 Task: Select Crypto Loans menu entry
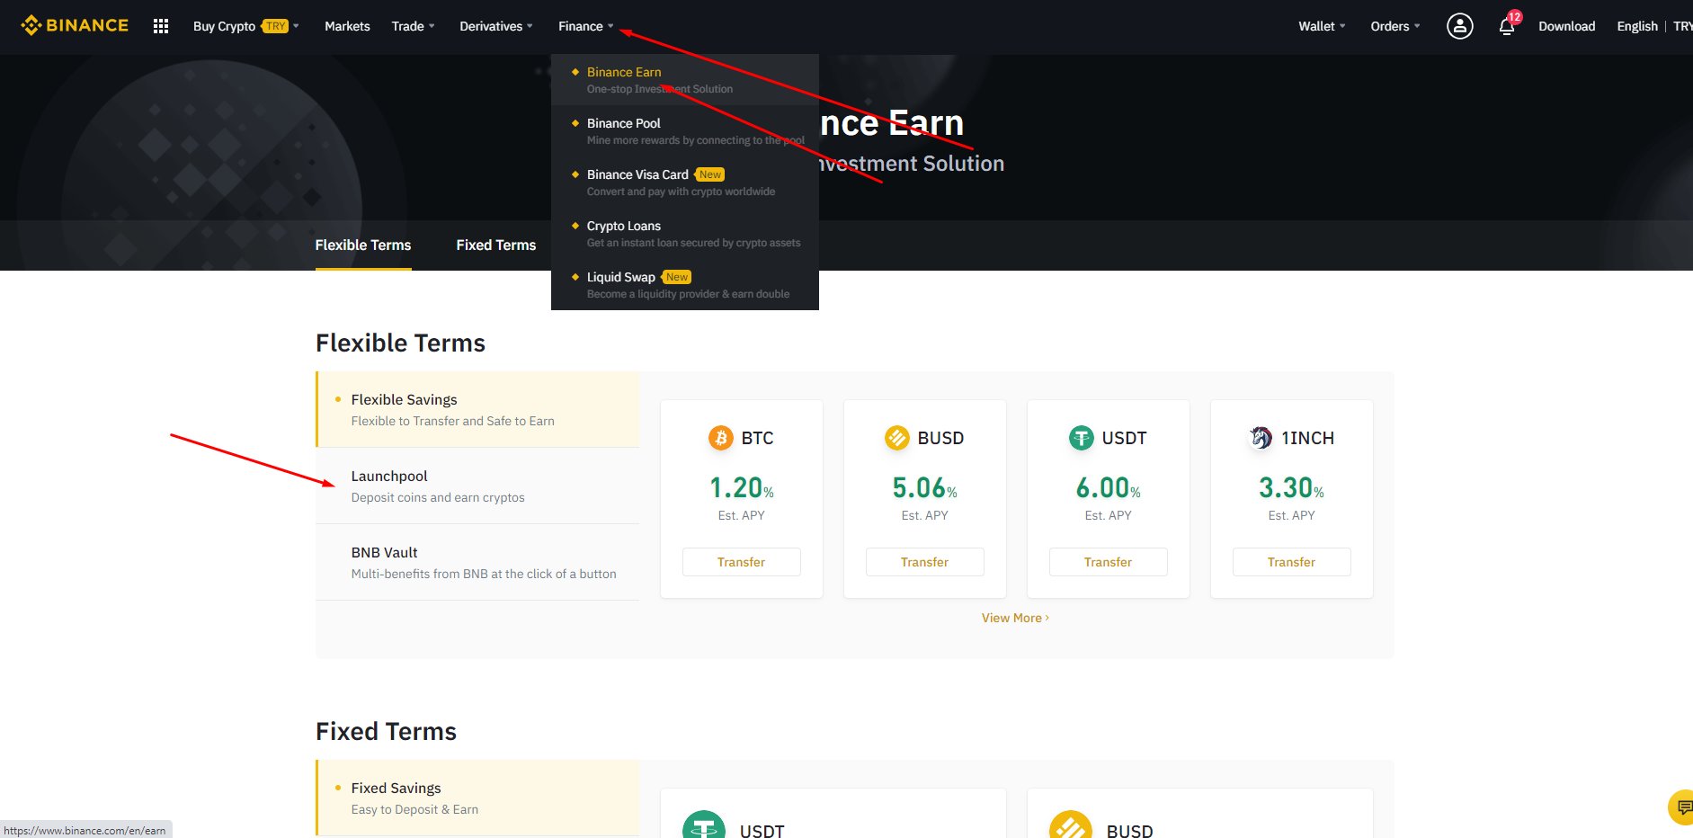point(685,234)
